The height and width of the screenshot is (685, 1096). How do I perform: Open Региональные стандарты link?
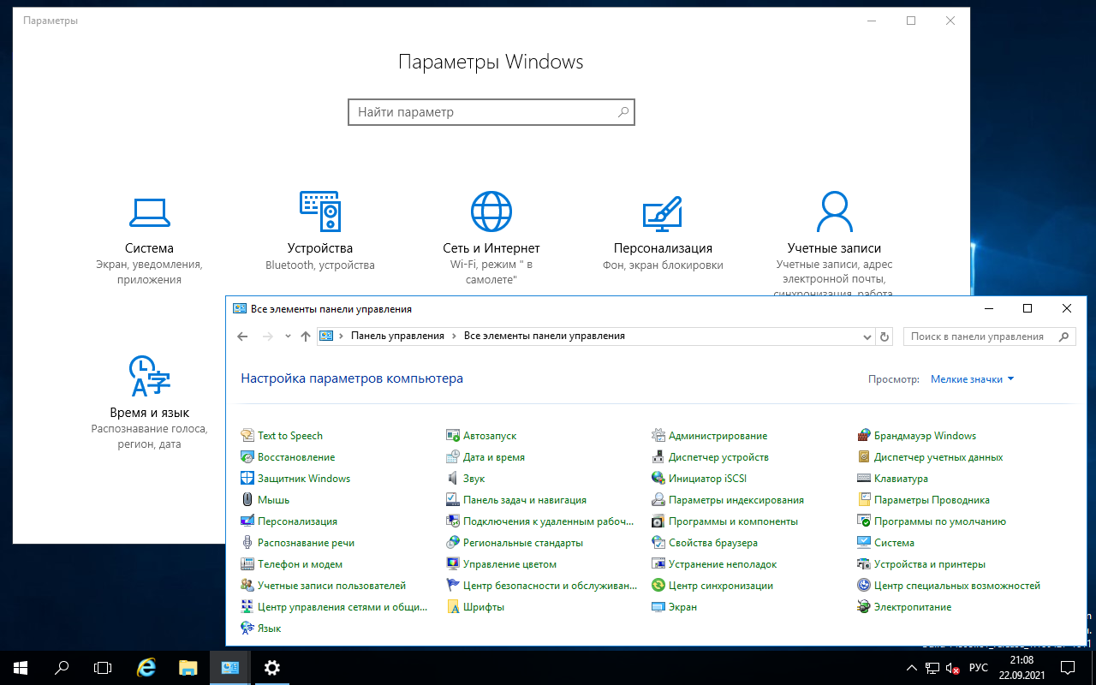point(523,543)
